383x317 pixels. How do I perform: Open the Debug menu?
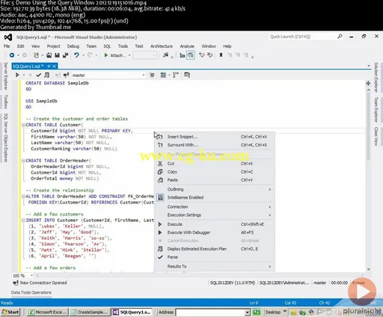click(x=73, y=46)
